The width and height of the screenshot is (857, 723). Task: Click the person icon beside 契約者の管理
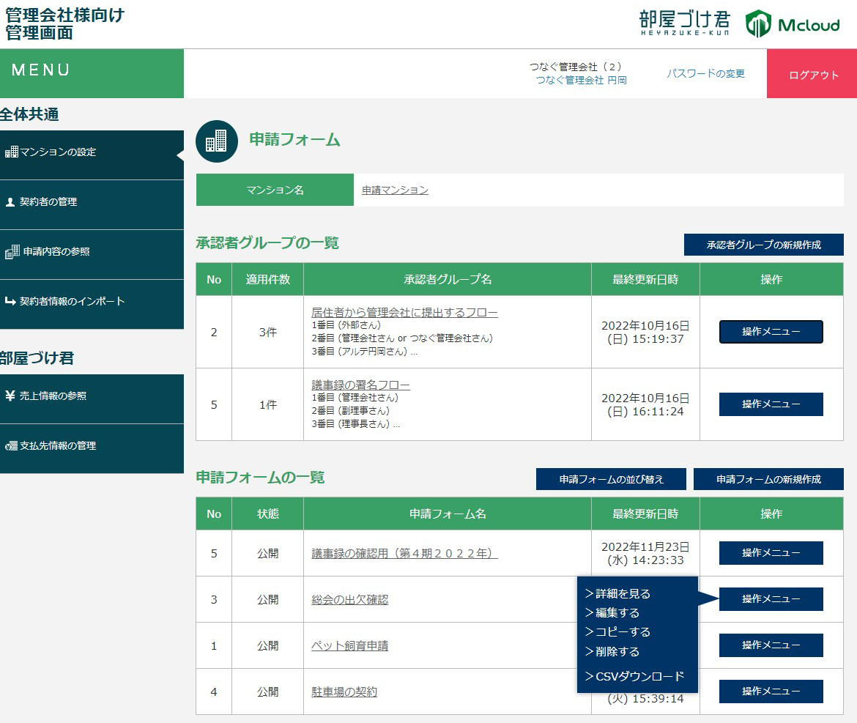(x=10, y=202)
